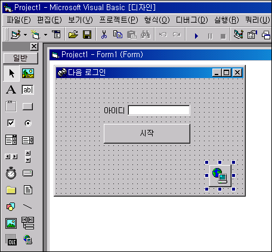
Task: Click the 시작 button on the form
Action: click(x=147, y=133)
